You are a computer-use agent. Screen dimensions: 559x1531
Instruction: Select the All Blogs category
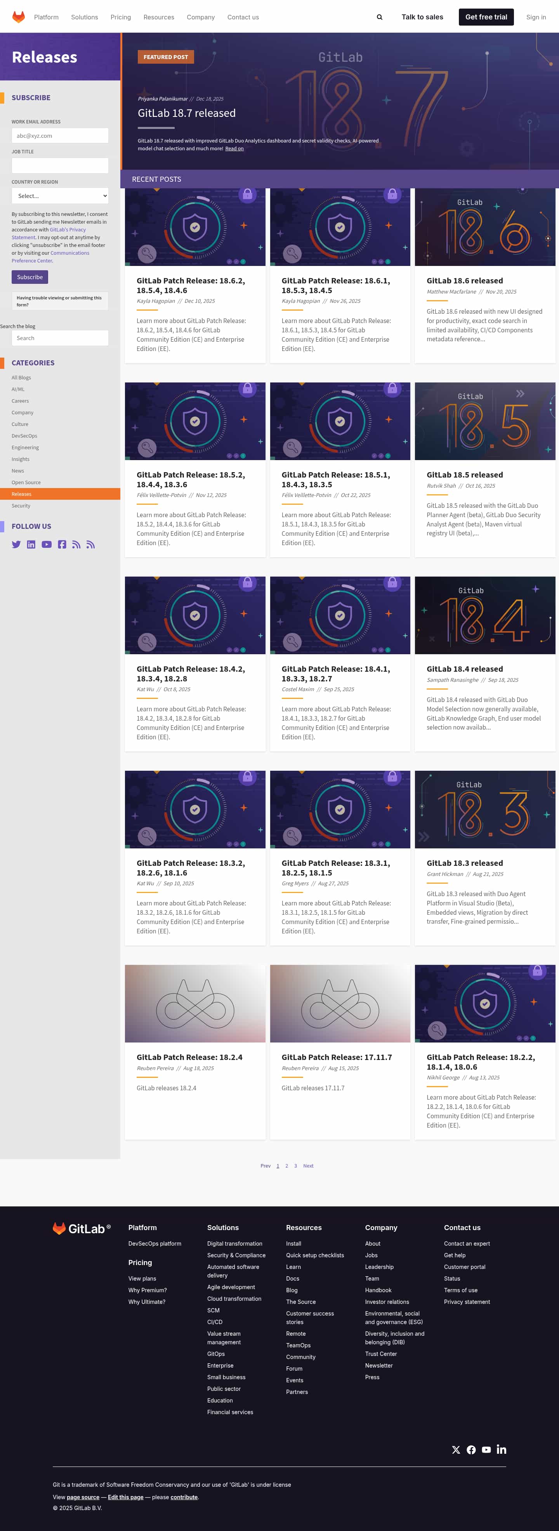(x=21, y=377)
